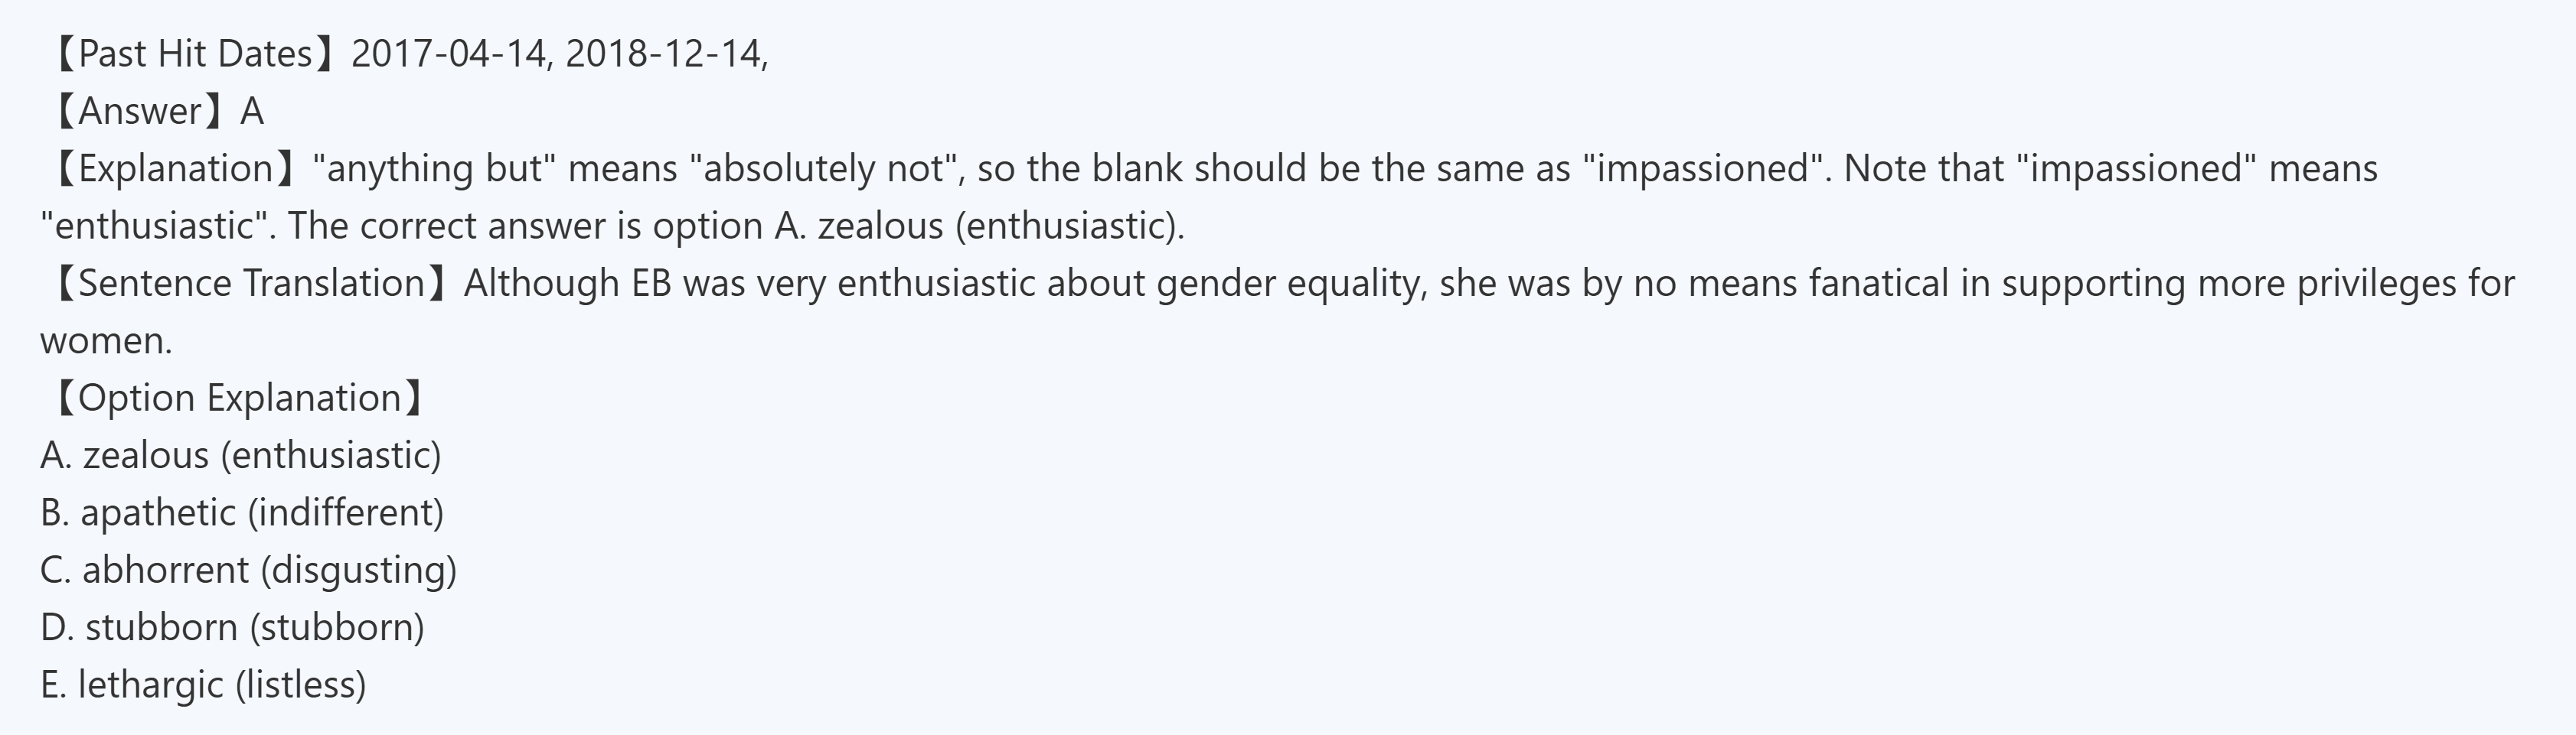Select option C. abhorrent (disgusting)
This screenshot has width=2576, height=735.
pos(249,571)
